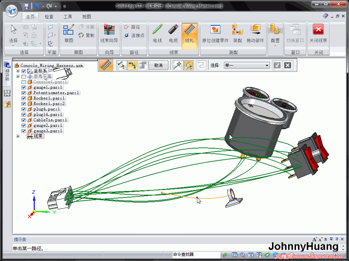Choose the 连接点 connection point command
The image size is (349, 261).
click(134, 35)
